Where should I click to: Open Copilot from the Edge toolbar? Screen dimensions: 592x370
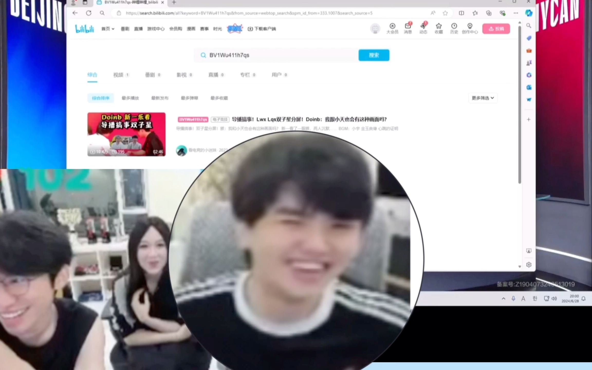pyautogui.click(x=529, y=13)
